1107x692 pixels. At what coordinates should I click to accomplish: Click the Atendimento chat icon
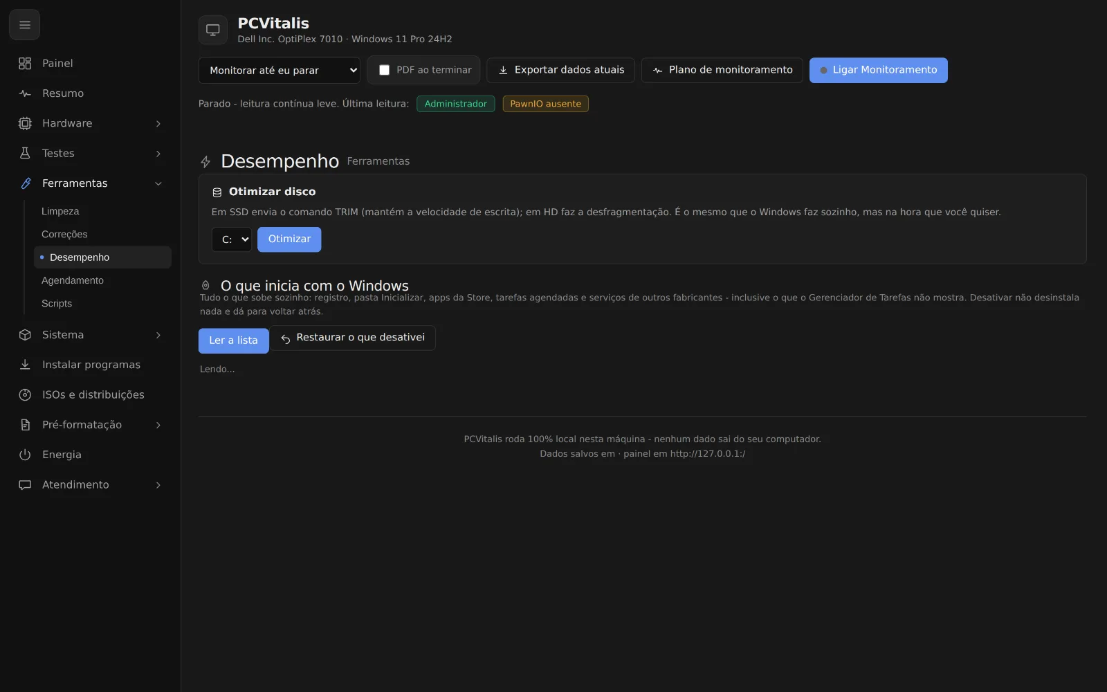click(x=25, y=484)
